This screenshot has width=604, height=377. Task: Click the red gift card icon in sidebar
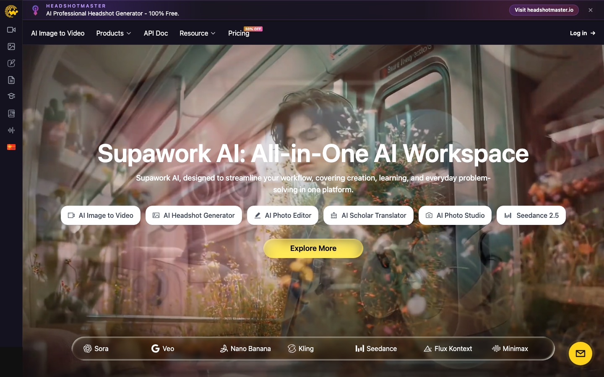pyautogui.click(x=11, y=147)
